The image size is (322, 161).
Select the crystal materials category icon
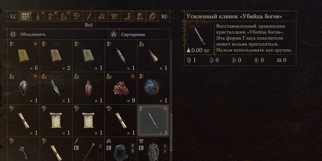[63, 17]
